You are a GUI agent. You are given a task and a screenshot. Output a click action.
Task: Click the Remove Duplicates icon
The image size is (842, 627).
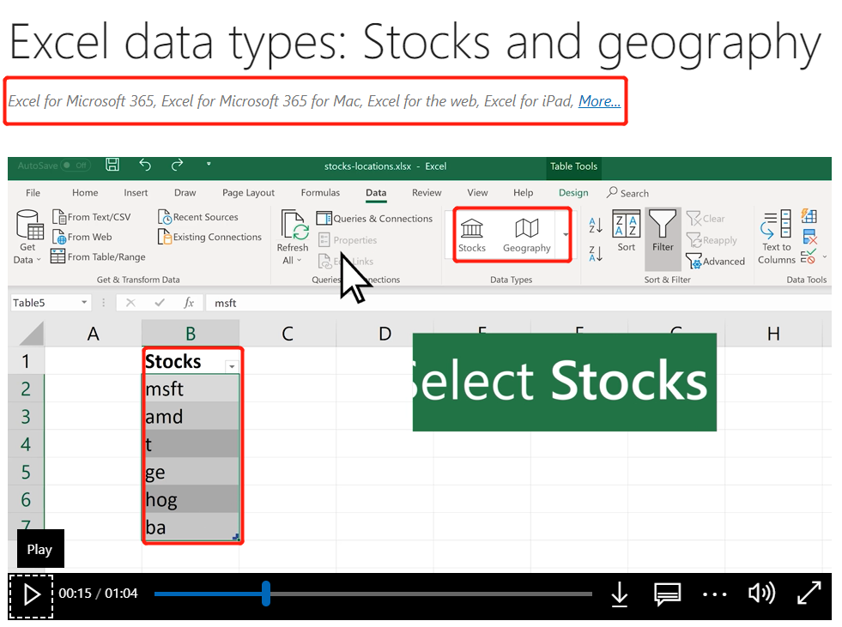[809, 237]
